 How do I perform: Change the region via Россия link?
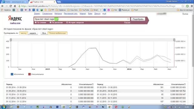pos(127,22)
